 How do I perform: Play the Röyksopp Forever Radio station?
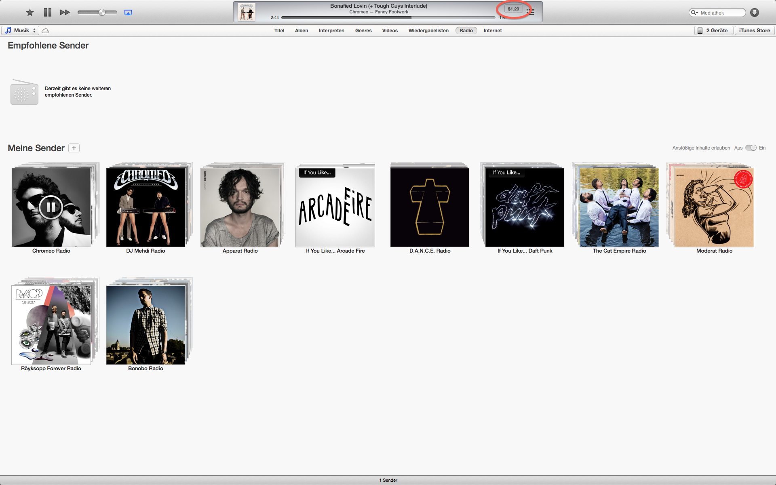(51, 325)
